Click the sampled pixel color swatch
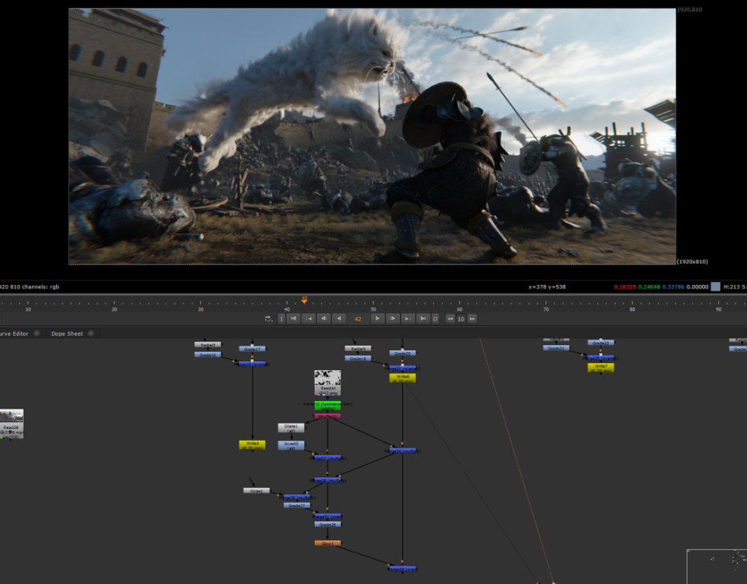The width and height of the screenshot is (747, 584). pyautogui.click(x=716, y=286)
